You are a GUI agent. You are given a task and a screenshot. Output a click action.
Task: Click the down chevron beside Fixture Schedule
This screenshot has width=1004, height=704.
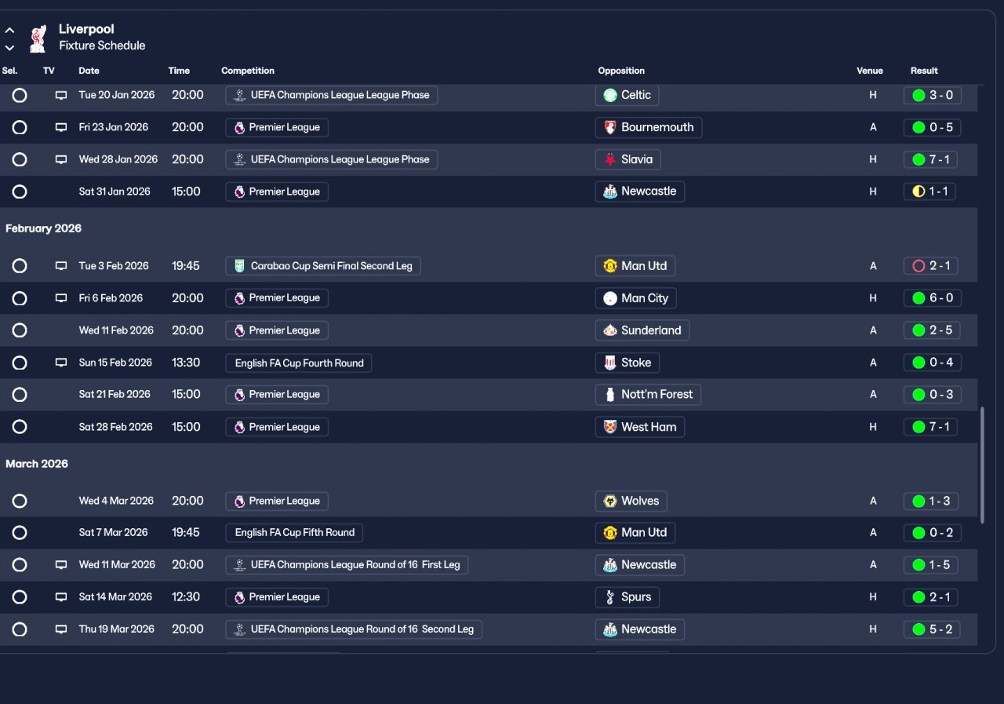pyautogui.click(x=9, y=48)
